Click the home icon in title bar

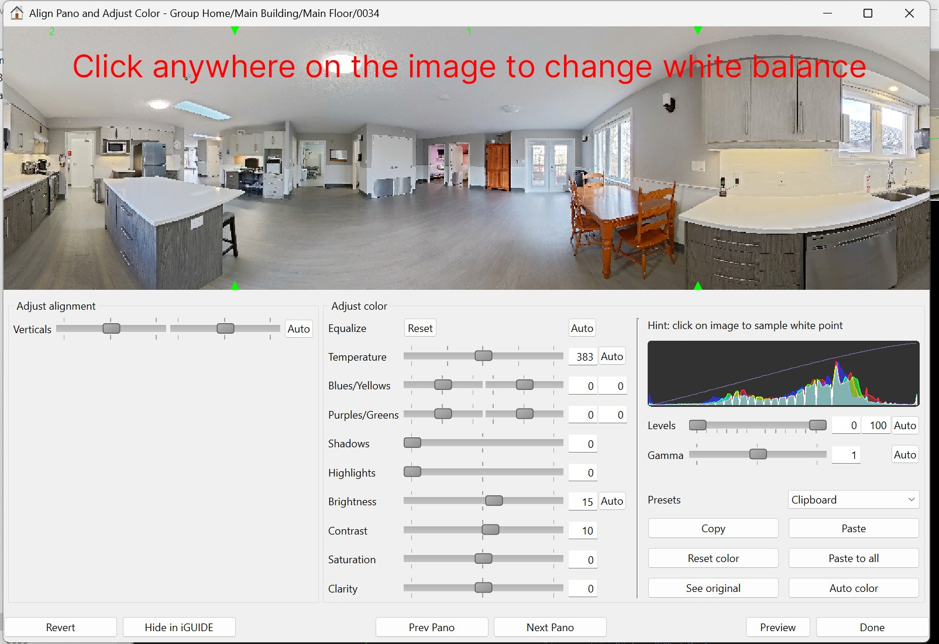(17, 13)
